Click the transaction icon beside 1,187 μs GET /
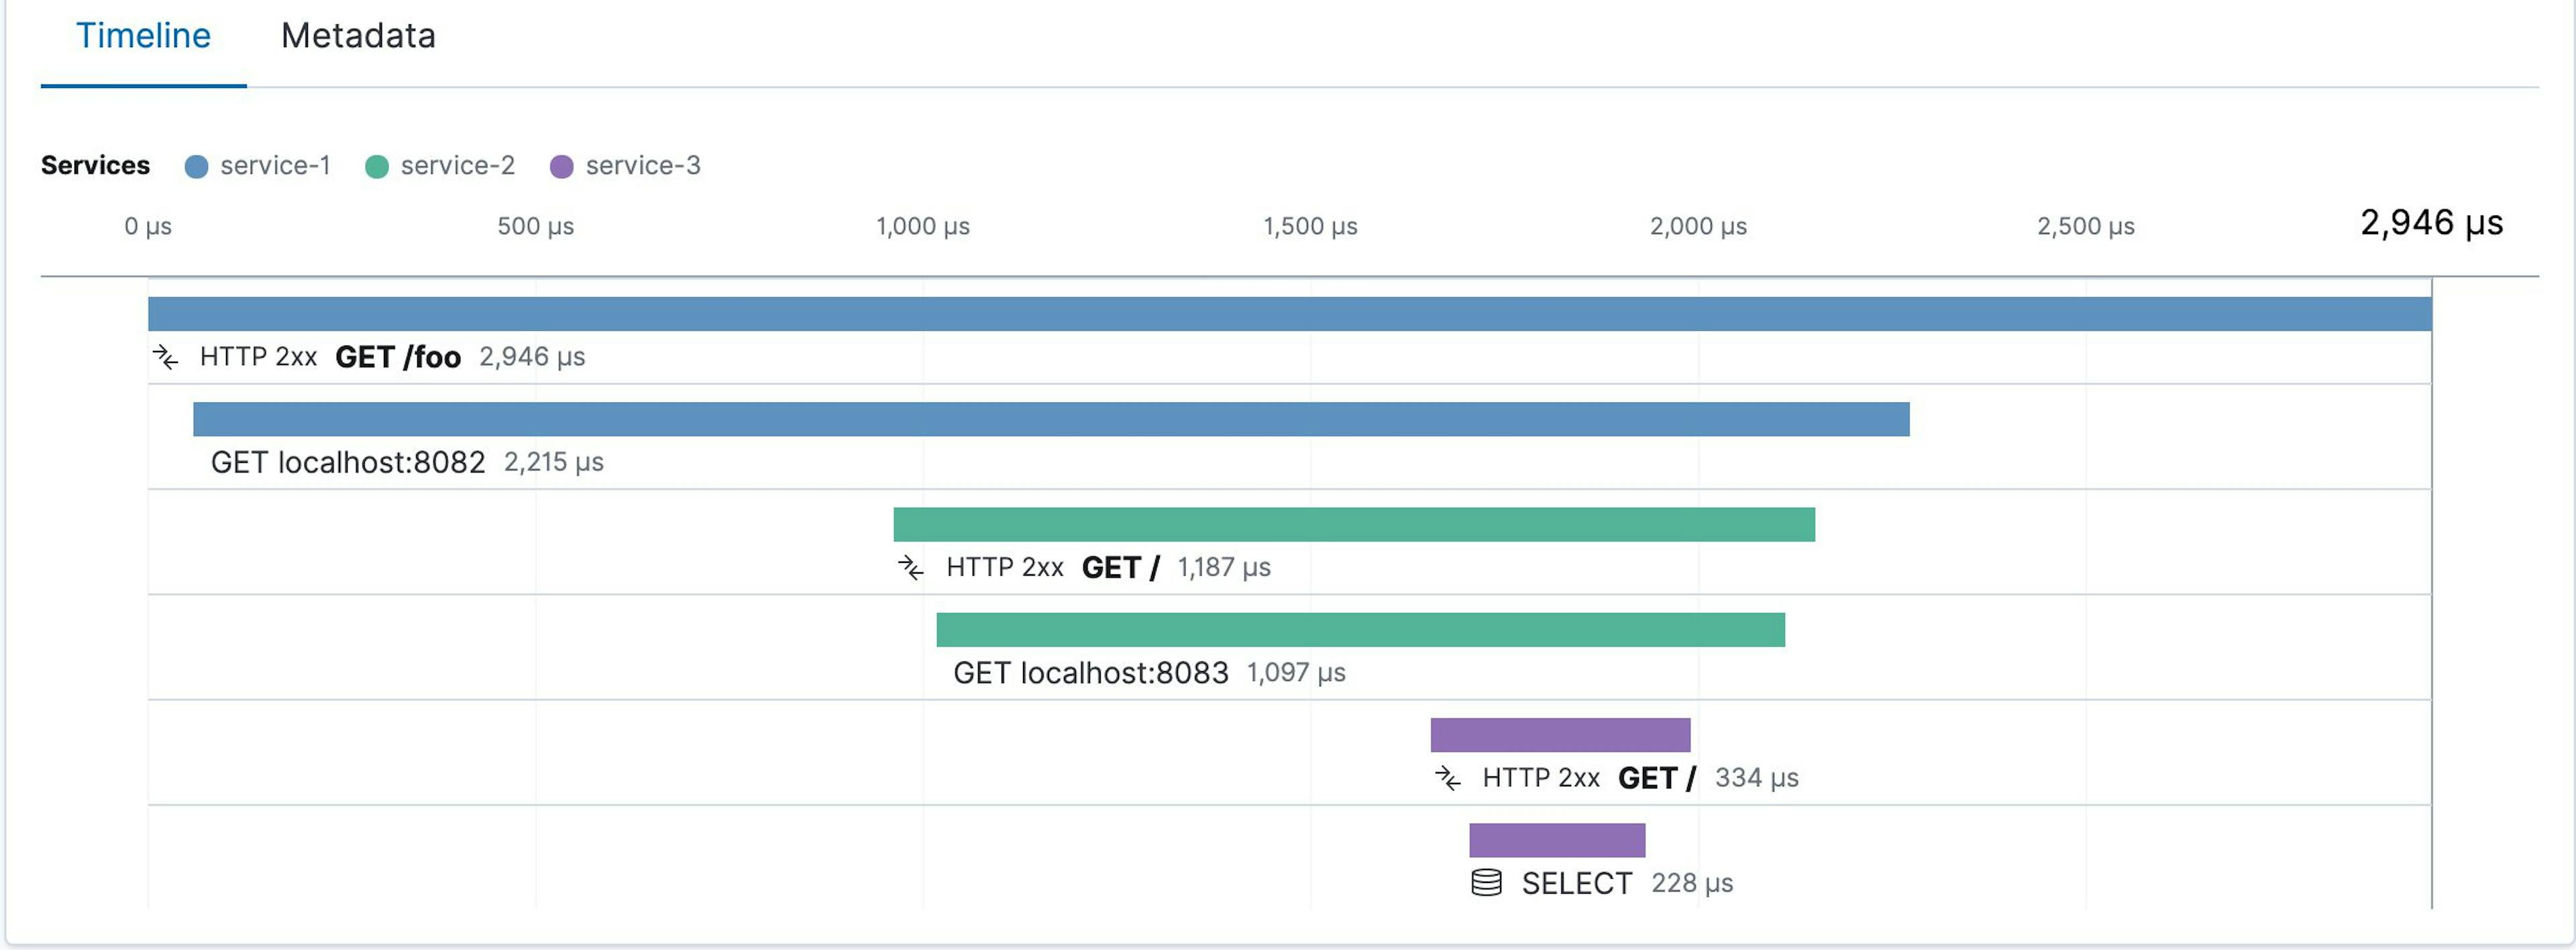 point(911,568)
